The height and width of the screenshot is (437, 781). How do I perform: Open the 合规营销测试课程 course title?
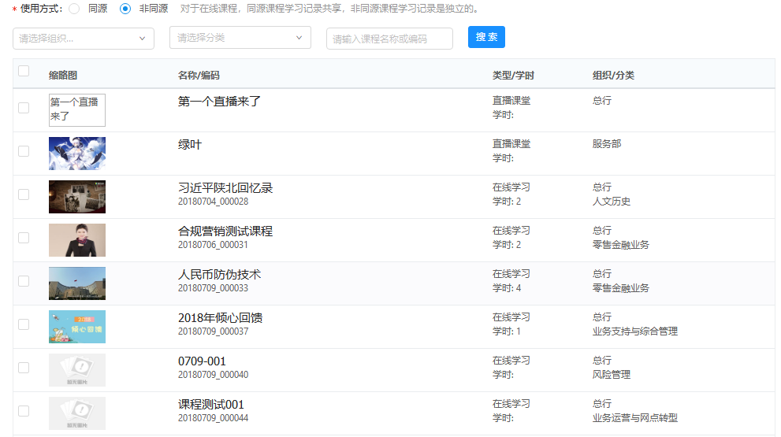pyautogui.click(x=225, y=231)
